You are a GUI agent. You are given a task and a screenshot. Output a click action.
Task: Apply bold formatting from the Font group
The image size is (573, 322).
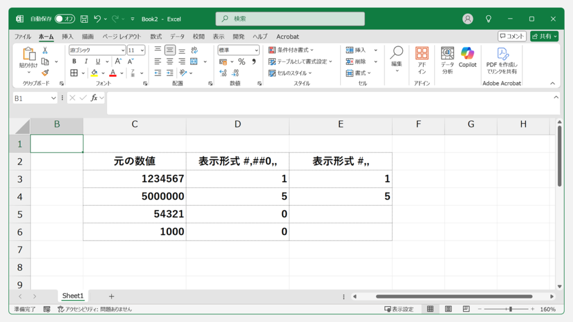pyautogui.click(x=74, y=61)
